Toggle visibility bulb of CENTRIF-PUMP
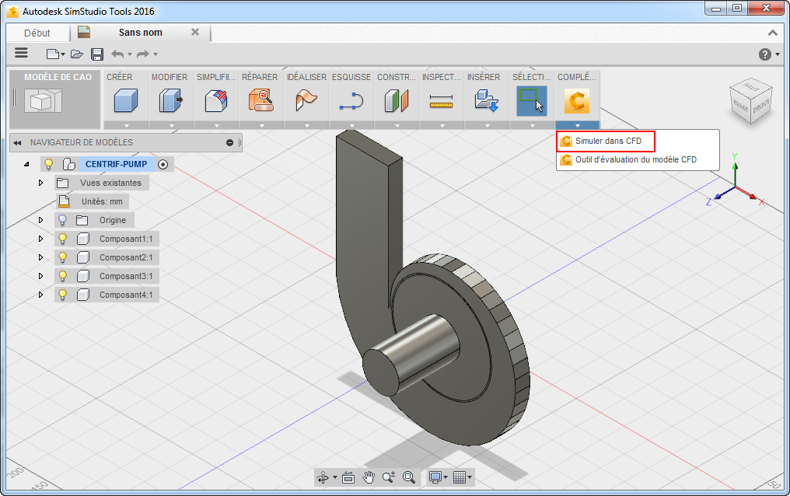Image resolution: width=790 pixels, height=496 pixels. [49, 164]
